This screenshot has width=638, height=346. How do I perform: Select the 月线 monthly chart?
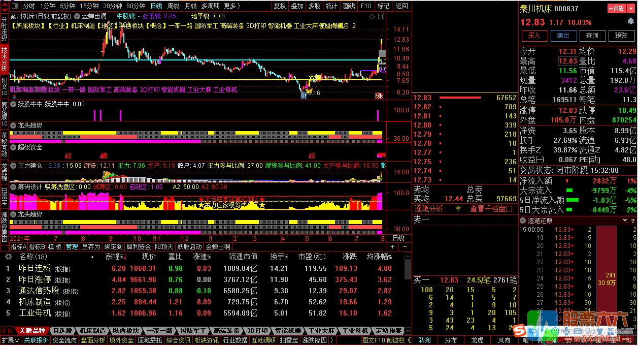tap(190, 6)
